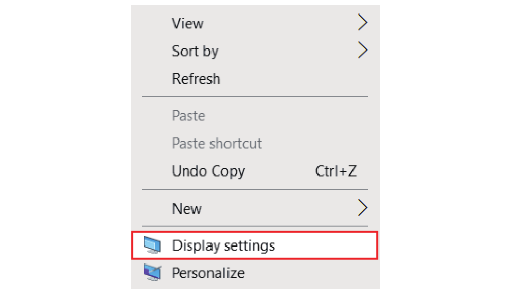Click the Ctrl+Z shortcut hint text

[x=336, y=171]
